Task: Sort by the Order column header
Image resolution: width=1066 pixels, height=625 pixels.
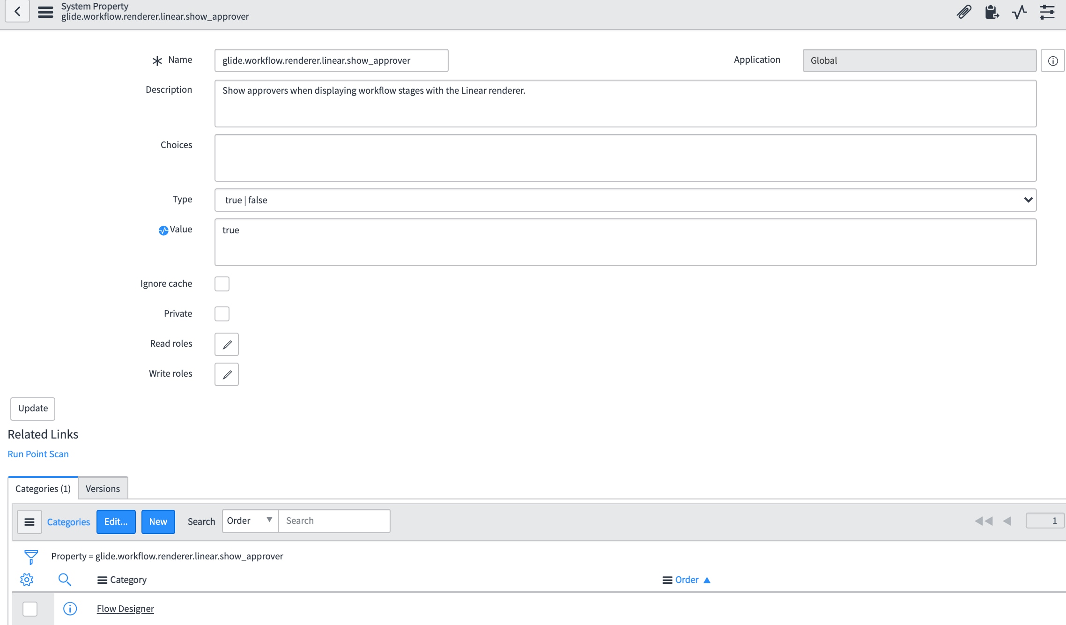Action: (687, 580)
